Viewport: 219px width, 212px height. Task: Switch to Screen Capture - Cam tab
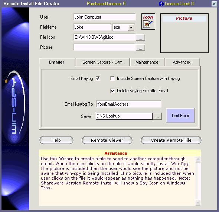(x=102, y=62)
